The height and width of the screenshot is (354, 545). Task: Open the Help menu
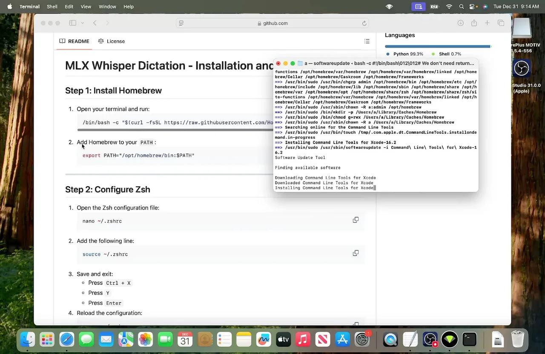129,6
